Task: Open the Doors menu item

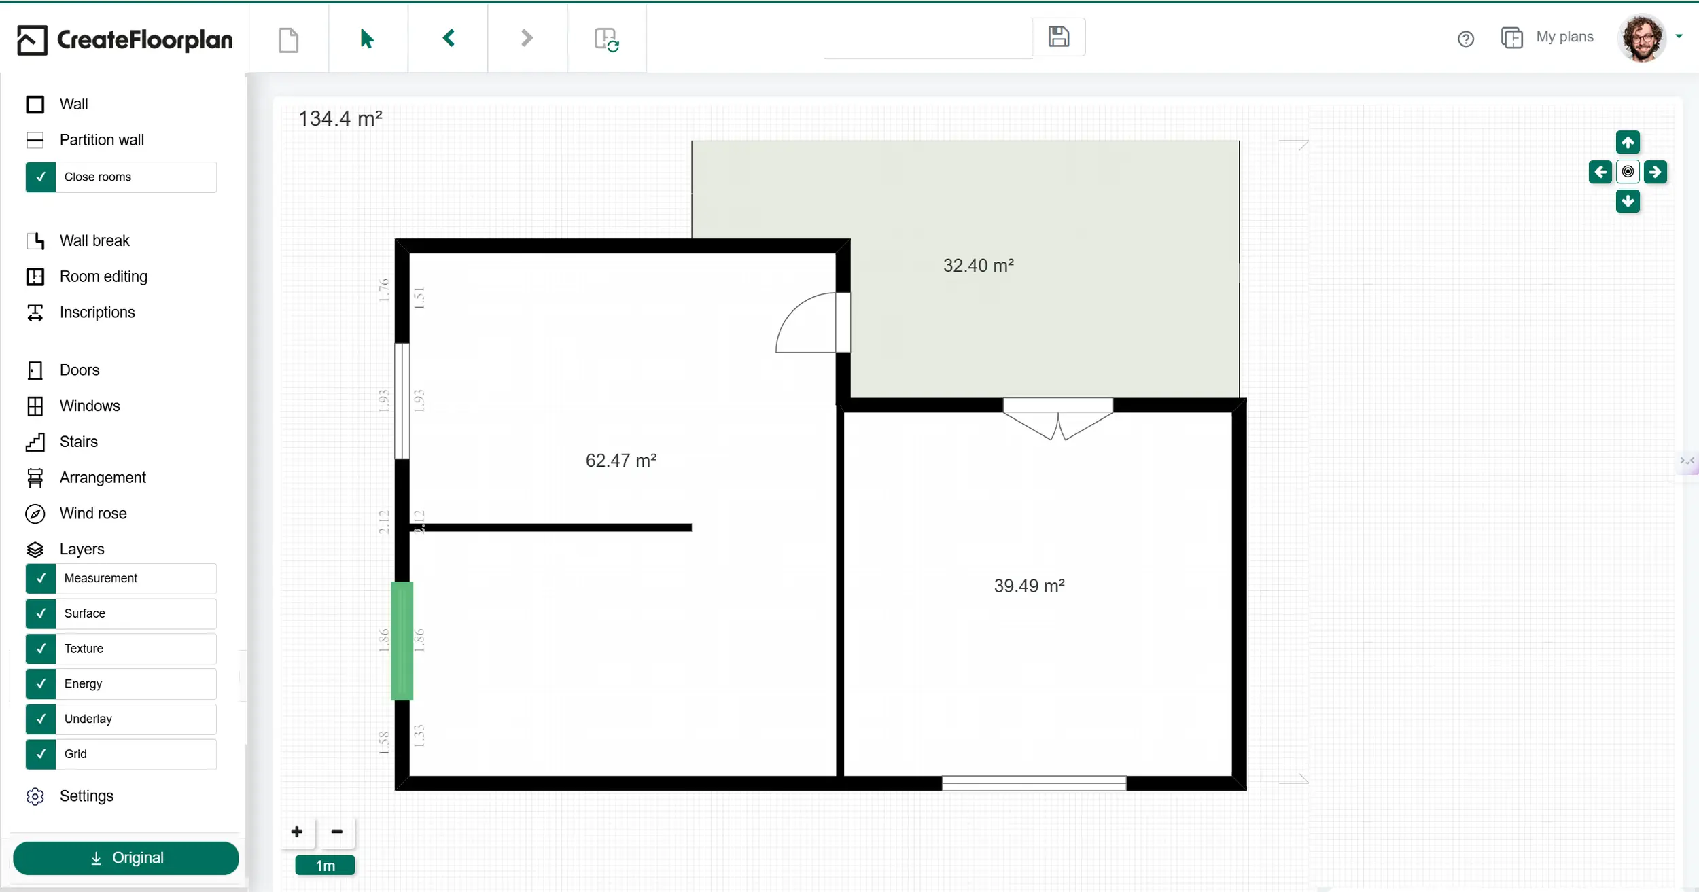Action: tap(79, 370)
